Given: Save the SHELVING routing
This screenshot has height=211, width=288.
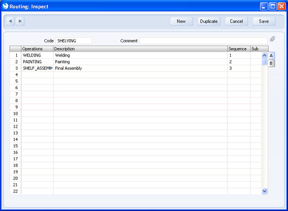Looking at the screenshot, I should click(264, 21).
